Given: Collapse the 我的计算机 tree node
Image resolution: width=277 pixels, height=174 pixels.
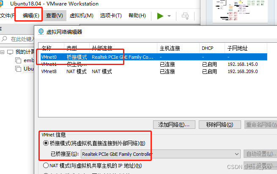Looking at the screenshot, I should tap(2, 52).
